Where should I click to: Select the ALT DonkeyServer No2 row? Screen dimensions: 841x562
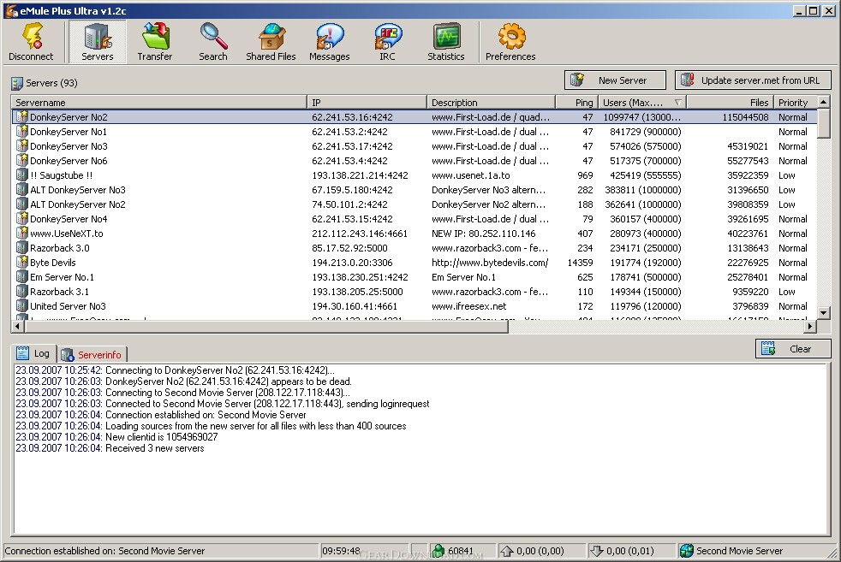click(x=414, y=204)
